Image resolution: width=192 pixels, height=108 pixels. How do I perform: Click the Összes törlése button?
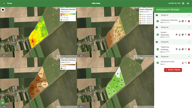pyautogui.click(x=173, y=70)
